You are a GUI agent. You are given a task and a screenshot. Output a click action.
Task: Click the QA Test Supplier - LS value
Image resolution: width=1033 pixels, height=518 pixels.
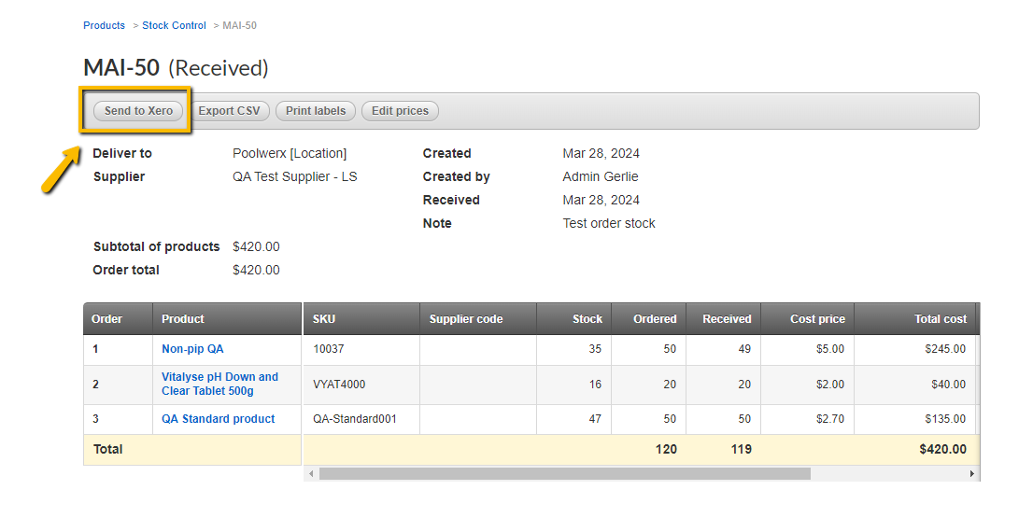[294, 176]
